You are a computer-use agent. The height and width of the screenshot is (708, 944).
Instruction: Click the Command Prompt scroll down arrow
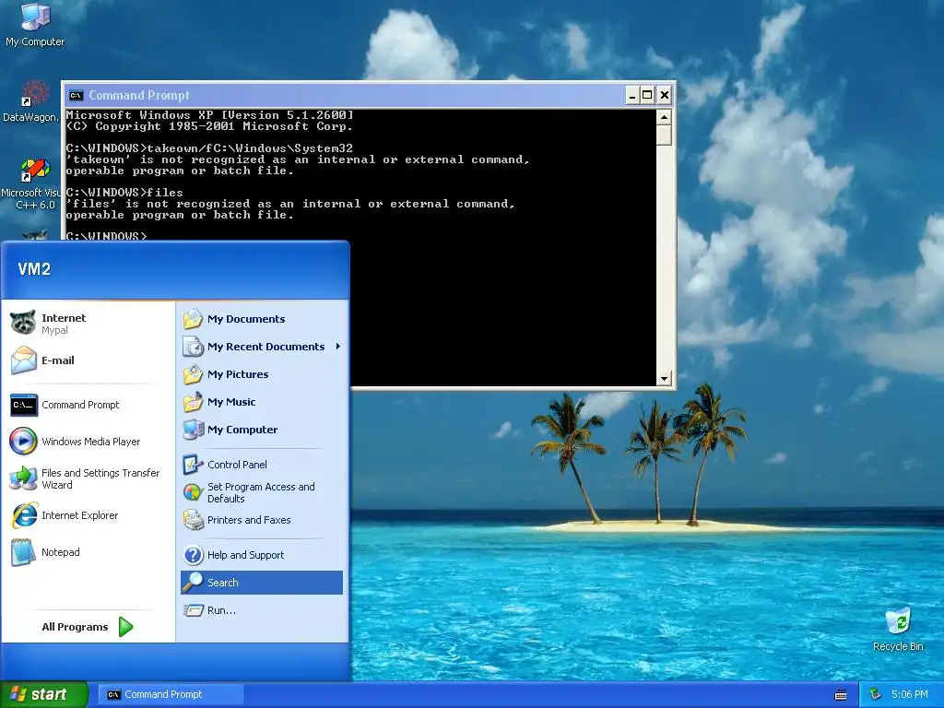coord(664,379)
